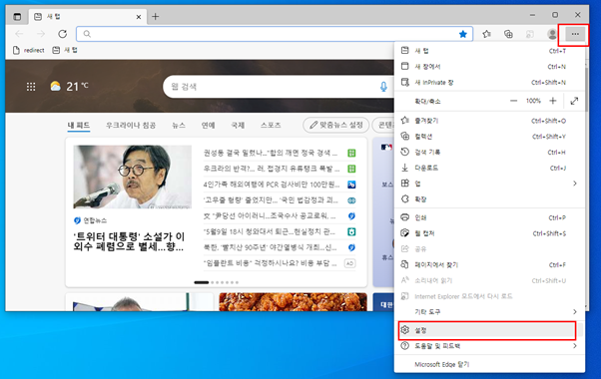The height and width of the screenshot is (379, 601).
Task: Click the Favorites star toolbar icon
Action: point(487,34)
